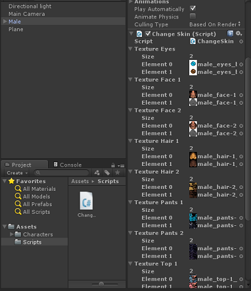Open object picker for Texture Top 1 Element 0
This screenshot has width=251, height=291.
[x=241, y=279]
